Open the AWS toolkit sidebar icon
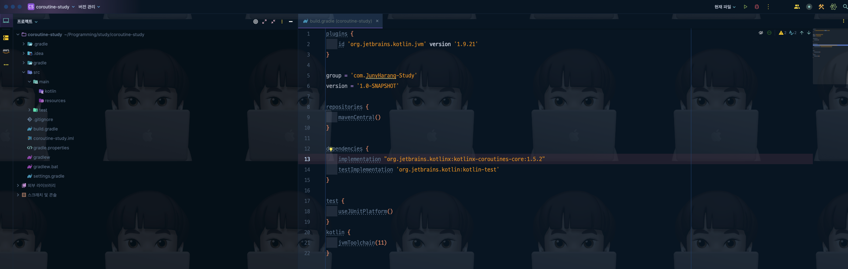The image size is (848, 269). point(6,51)
